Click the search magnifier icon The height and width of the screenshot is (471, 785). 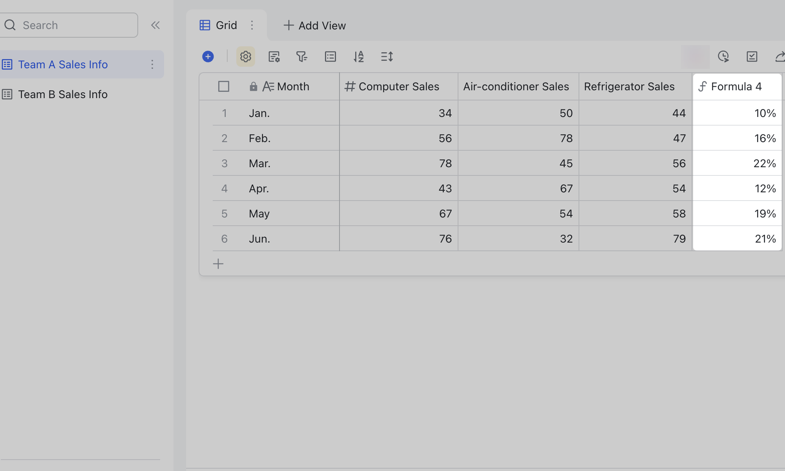[10, 25]
